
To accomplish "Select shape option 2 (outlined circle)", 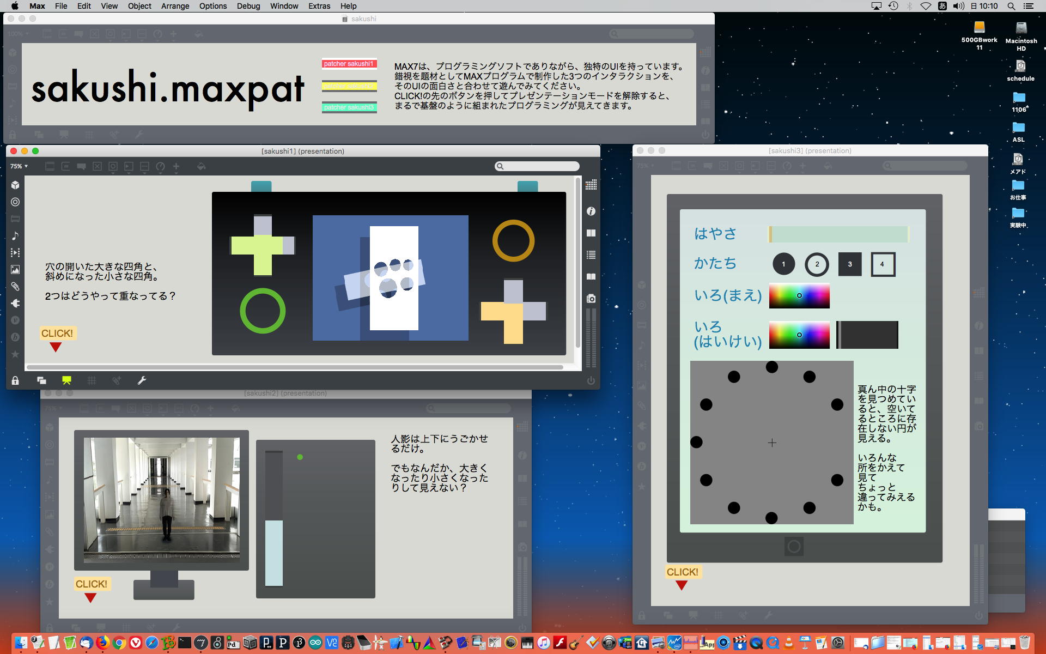I will coord(817,264).
